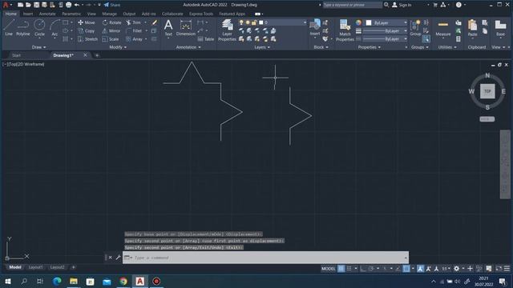Toggle layer on/off lightbulb icon
513x288 pixels.
pyautogui.click(x=241, y=22)
